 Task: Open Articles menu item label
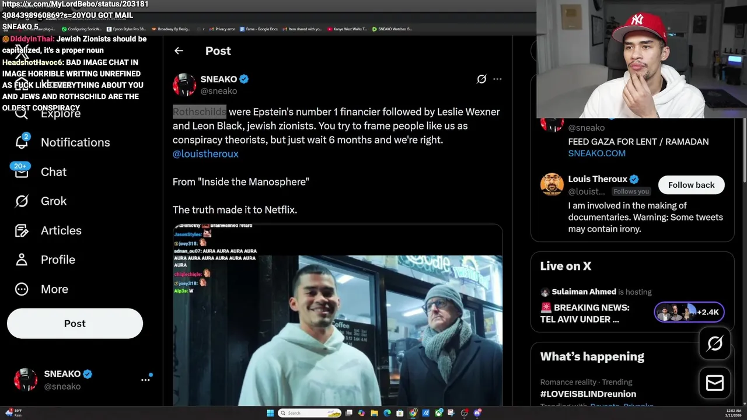click(61, 230)
